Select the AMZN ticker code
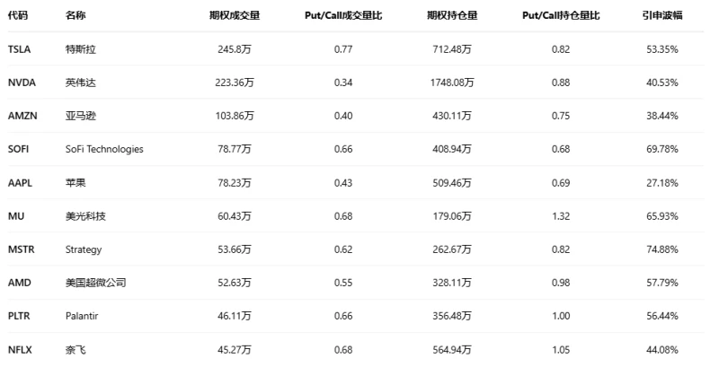Image resolution: width=719 pixels, height=367 pixels. coord(22,116)
